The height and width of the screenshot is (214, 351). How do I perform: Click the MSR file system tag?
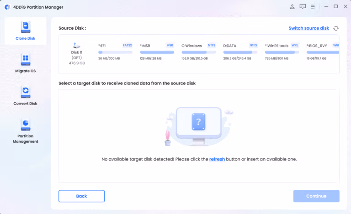point(170,45)
